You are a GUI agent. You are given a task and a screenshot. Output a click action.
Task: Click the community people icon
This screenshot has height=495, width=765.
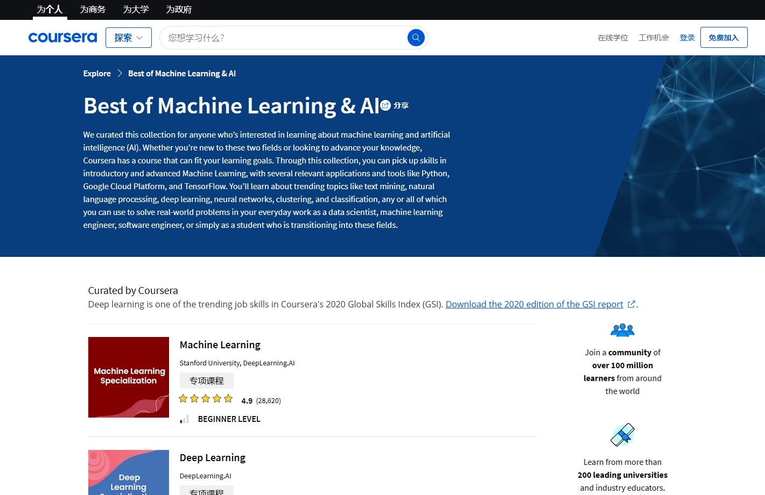pyautogui.click(x=622, y=330)
